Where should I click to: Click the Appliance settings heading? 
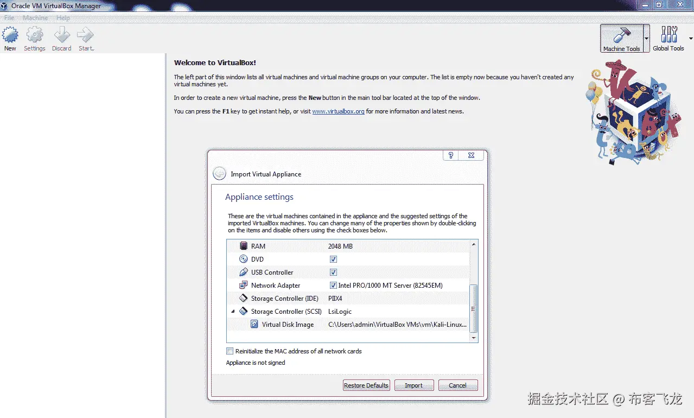(259, 197)
